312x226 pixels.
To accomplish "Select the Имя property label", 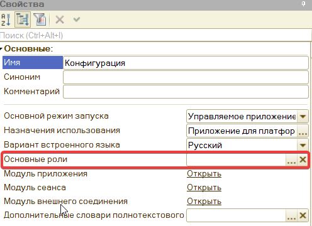I will (33, 62).
